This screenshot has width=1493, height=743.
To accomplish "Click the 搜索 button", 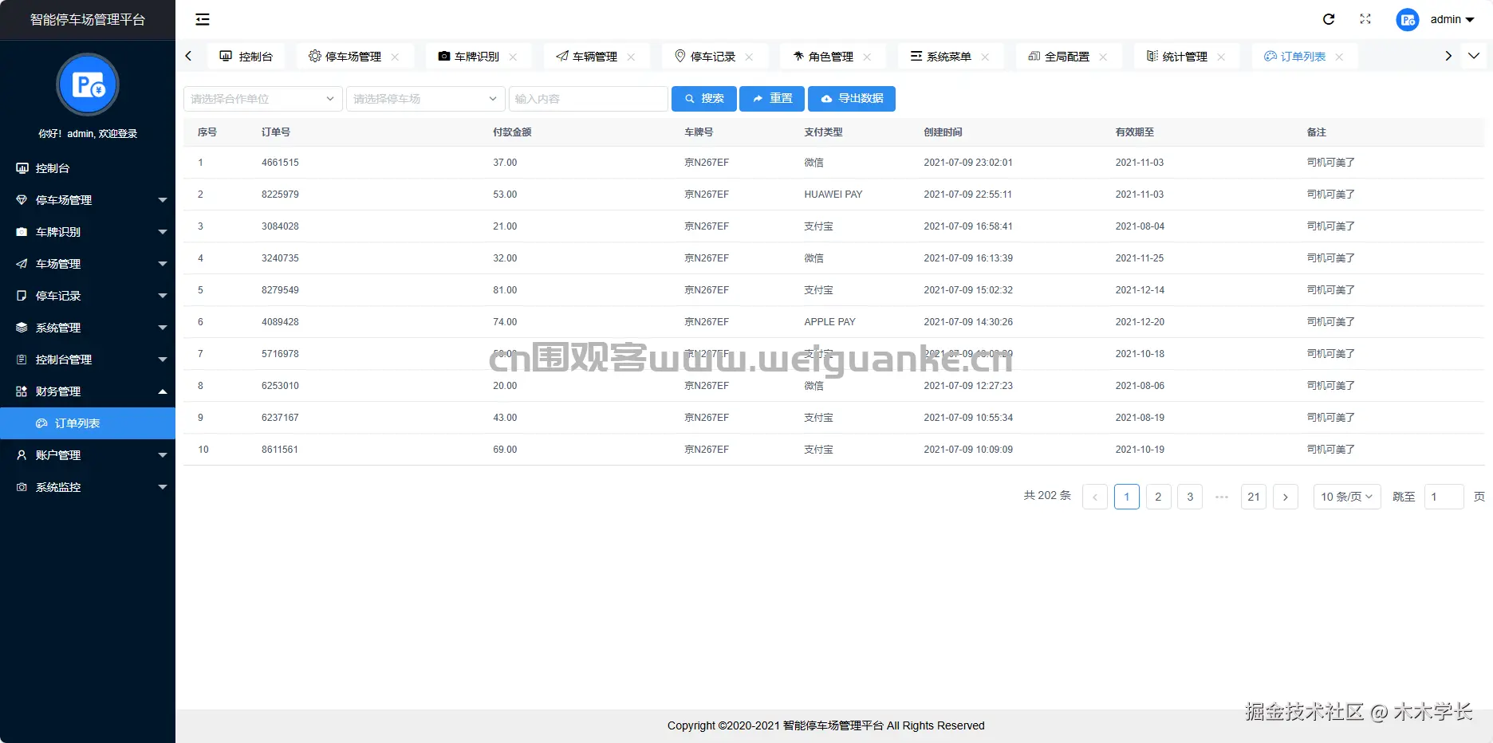I will 704,99.
